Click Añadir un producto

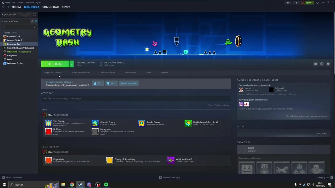pyautogui.click(x=12, y=178)
